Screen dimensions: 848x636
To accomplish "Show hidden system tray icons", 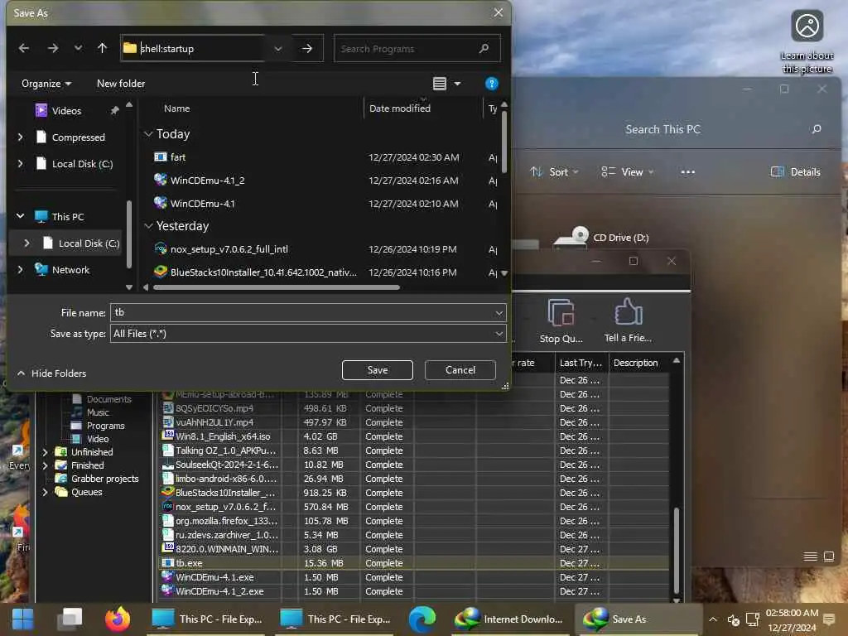I will [713, 619].
